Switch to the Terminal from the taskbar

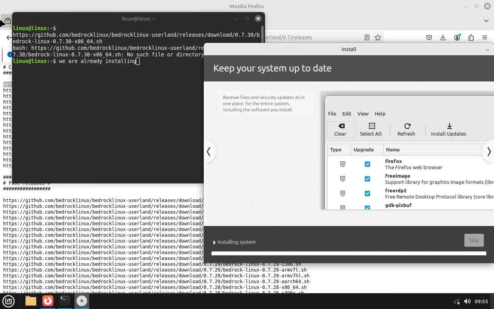point(65,301)
